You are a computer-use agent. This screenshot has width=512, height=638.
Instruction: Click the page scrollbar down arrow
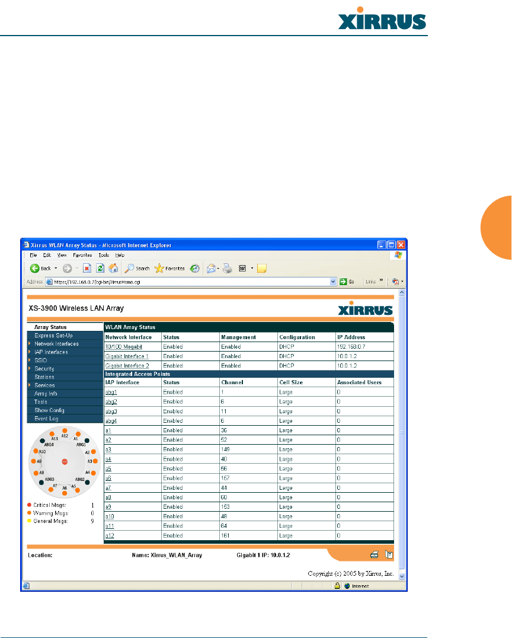point(402,576)
